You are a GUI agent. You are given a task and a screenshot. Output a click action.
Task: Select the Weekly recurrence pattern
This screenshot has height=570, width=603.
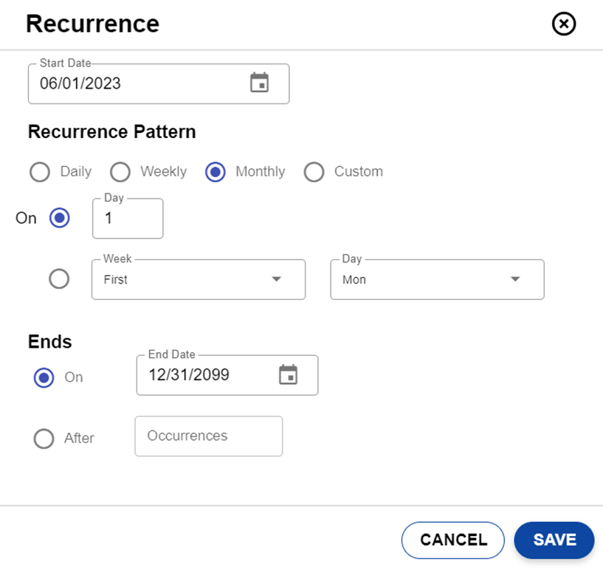(x=120, y=172)
